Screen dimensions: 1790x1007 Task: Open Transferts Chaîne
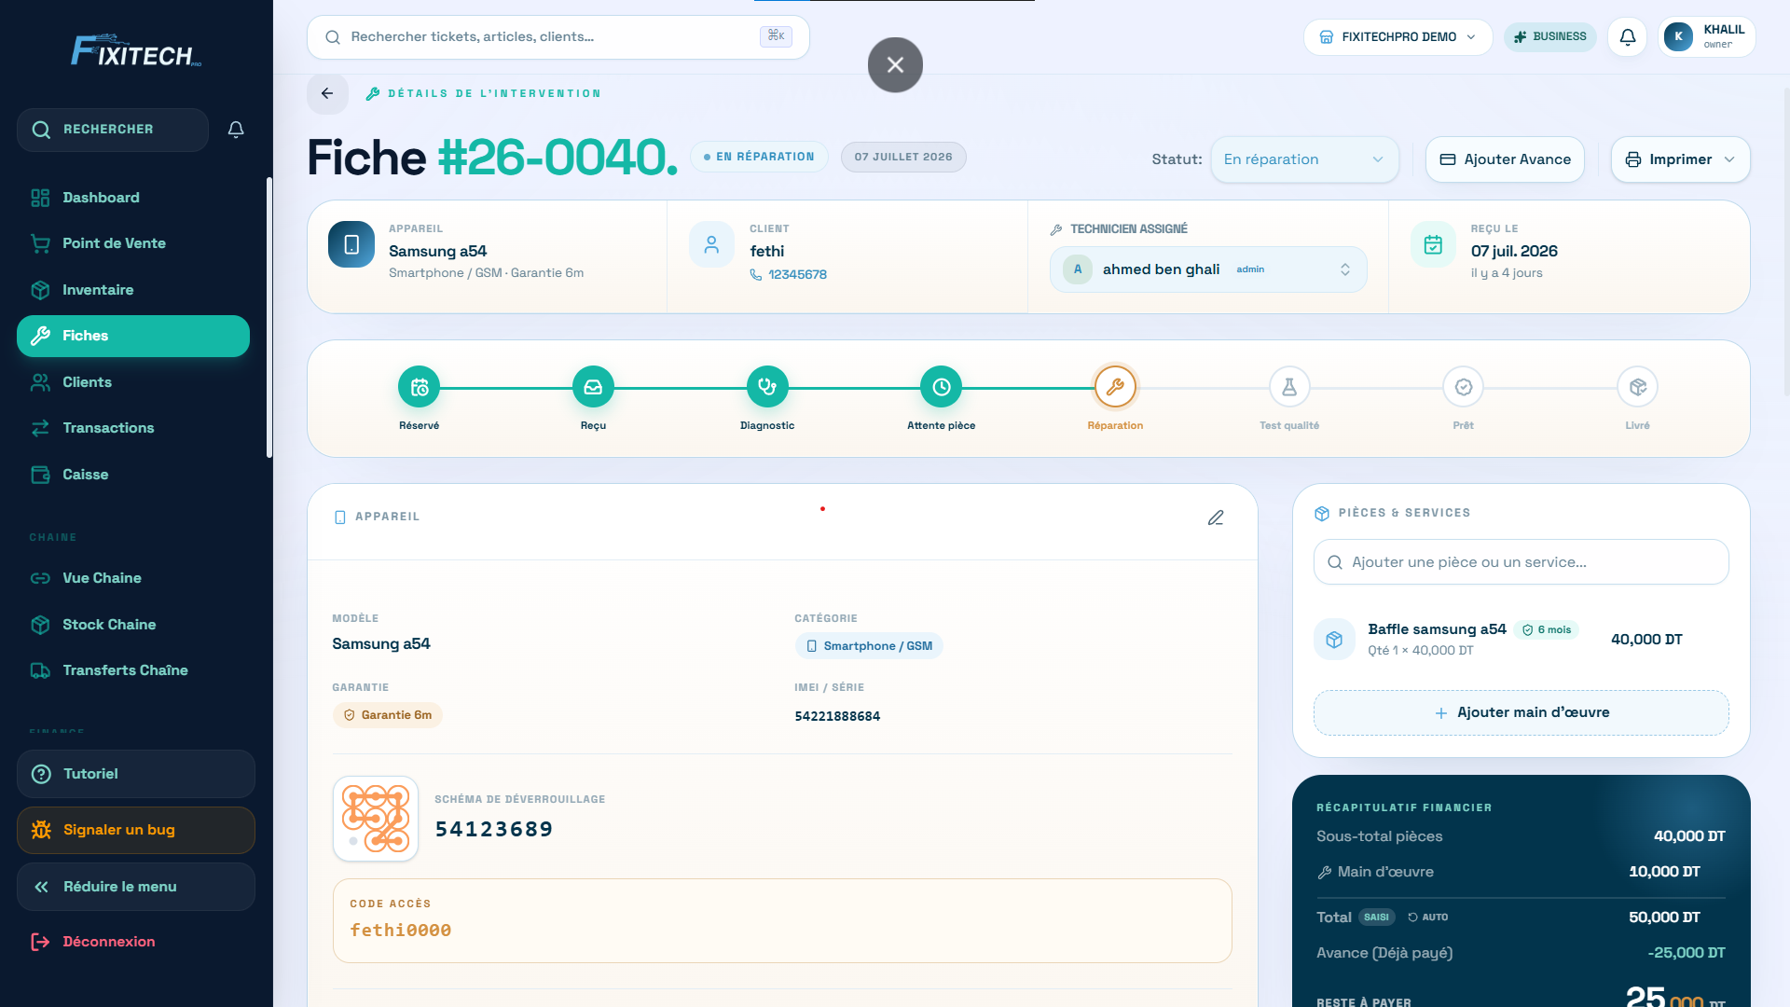[x=133, y=670]
